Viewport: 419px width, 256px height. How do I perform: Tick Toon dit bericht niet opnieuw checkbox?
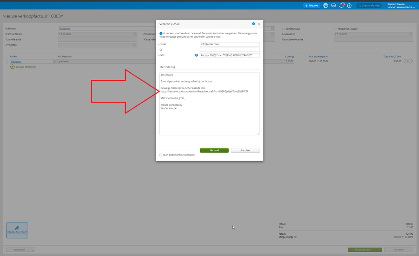(x=161, y=155)
